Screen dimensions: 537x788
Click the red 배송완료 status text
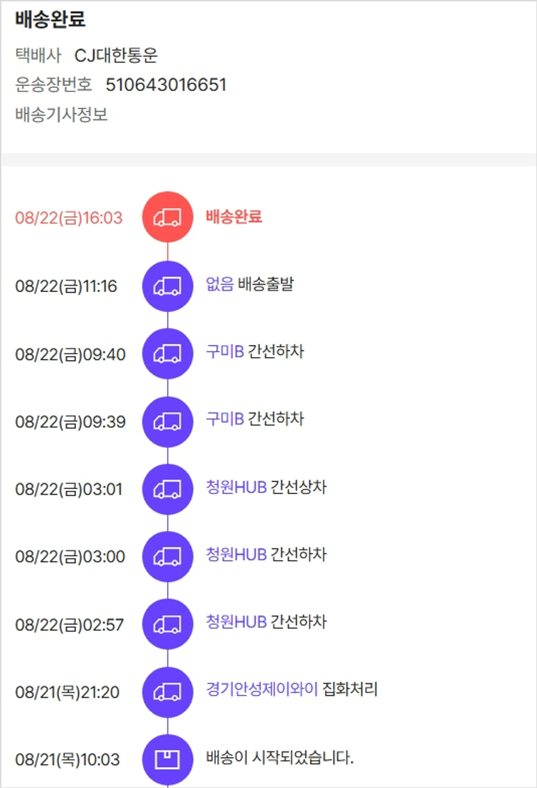click(233, 216)
